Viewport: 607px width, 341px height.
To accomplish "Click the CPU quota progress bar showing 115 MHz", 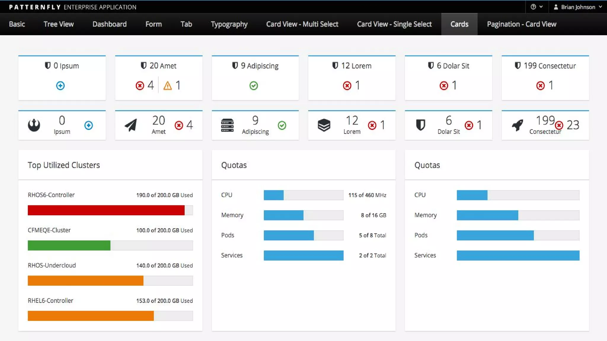I will tap(303, 195).
